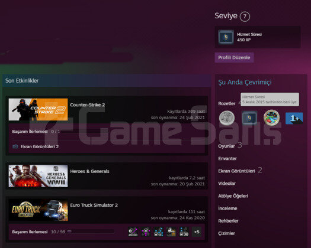
Task: Click 'son oynanma: 24 Şub 2021' text
Action: (x=178, y=118)
